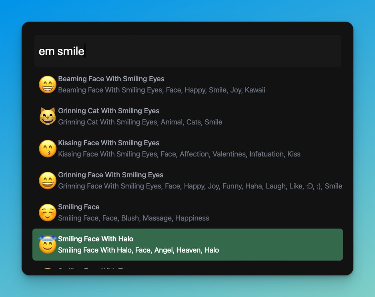Choose the blushing smiling face emoji icon
The height and width of the screenshot is (297, 375).
point(48,213)
